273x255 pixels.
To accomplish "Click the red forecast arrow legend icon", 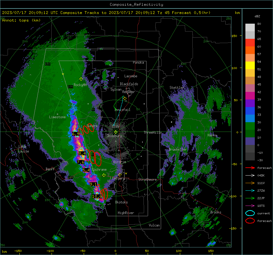I will 250,168.
